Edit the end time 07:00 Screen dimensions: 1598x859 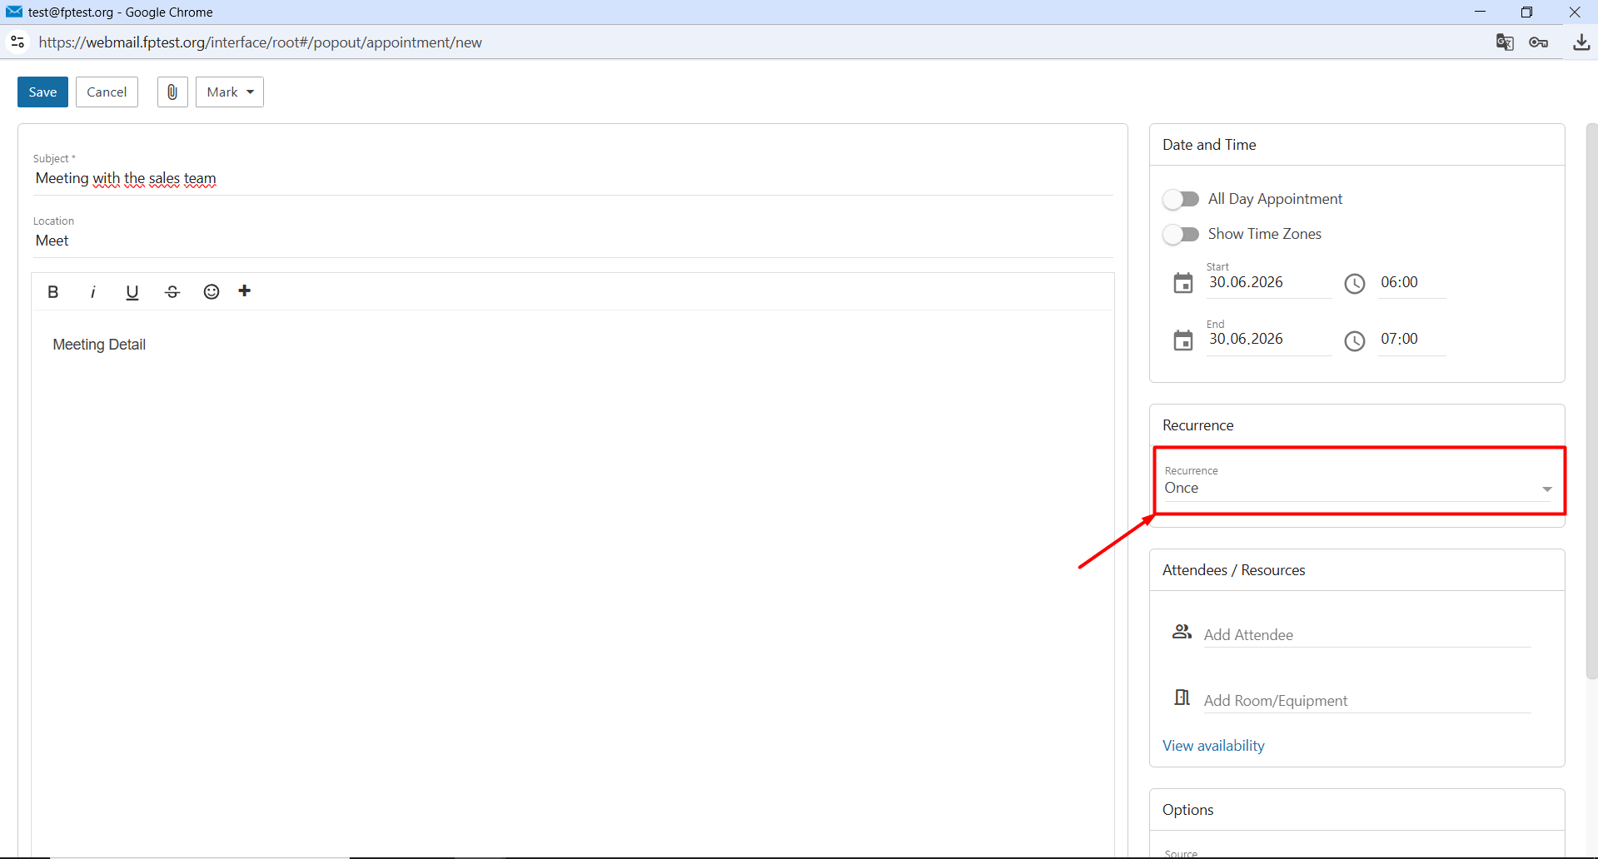pos(1411,339)
